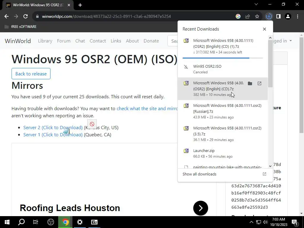Open the notification center icon
This screenshot has height=228, width=304.
pyautogui.click(x=294, y=222)
